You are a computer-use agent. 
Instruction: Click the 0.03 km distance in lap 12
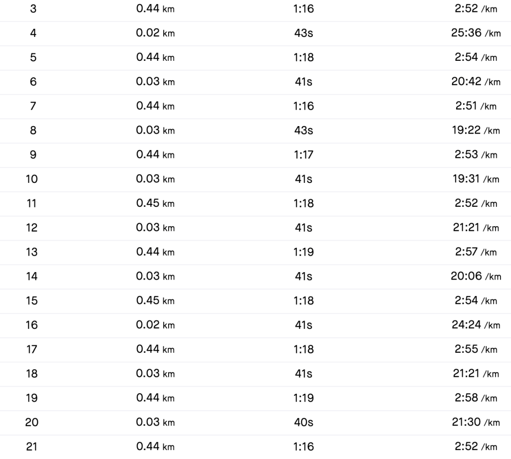(x=155, y=228)
